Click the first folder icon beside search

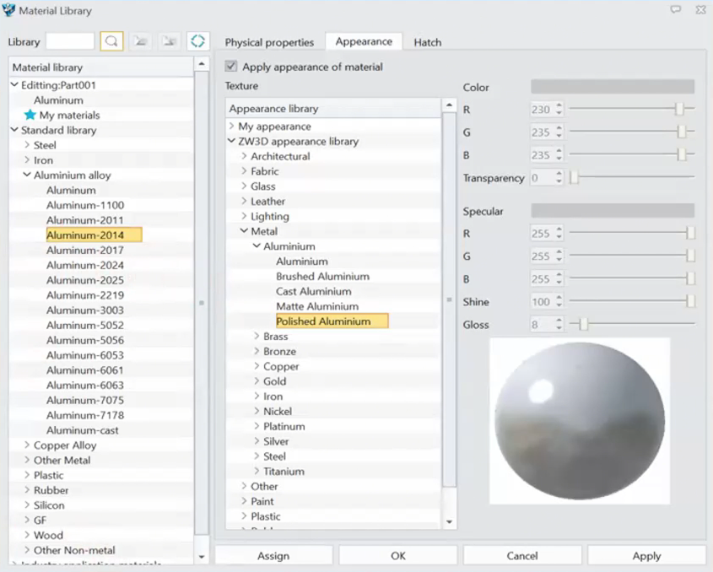tap(141, 41)
